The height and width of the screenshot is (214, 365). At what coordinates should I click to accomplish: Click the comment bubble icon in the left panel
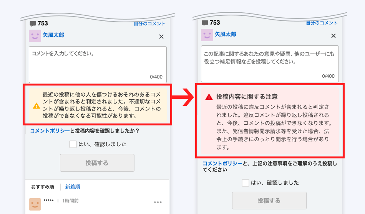click(33, 23)
